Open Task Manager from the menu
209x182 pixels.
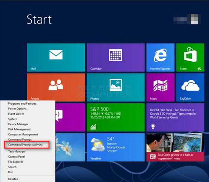point(17,152)
